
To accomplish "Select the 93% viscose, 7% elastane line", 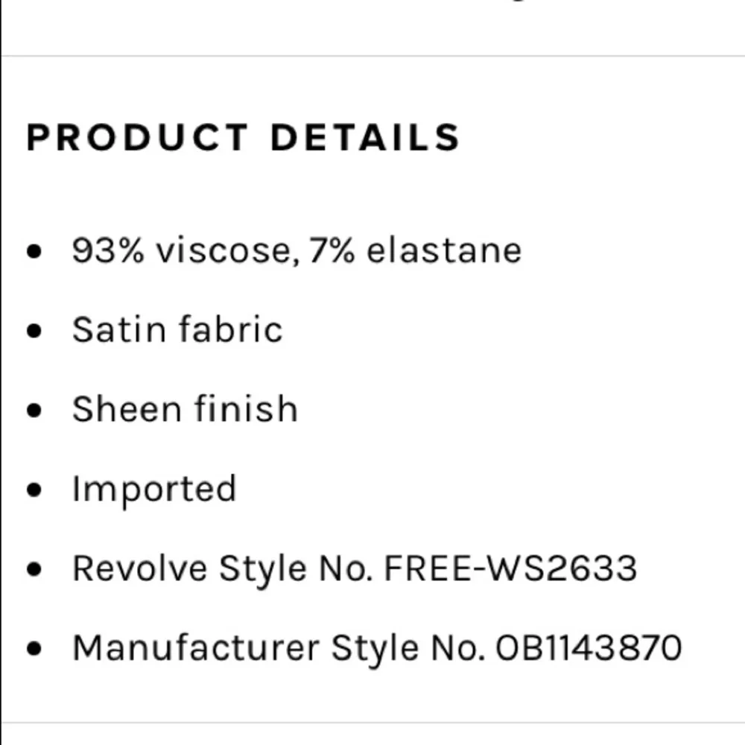I will 297,250.
